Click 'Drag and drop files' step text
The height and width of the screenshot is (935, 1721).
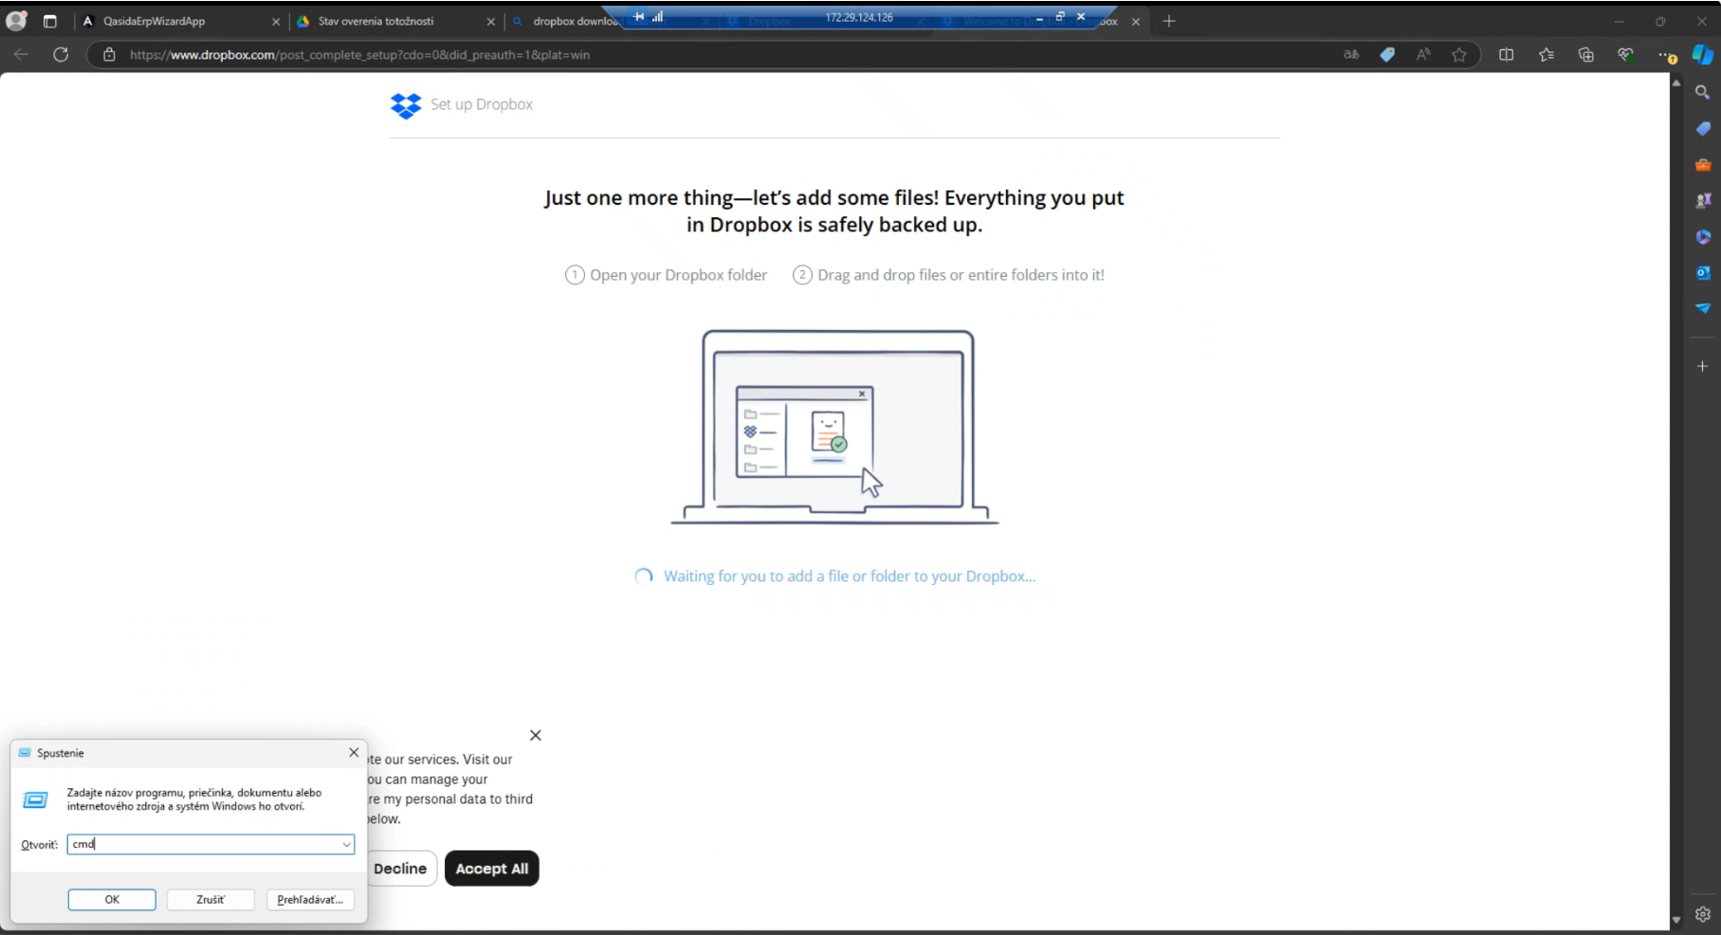pyautogui.click(x=961, y=275)
